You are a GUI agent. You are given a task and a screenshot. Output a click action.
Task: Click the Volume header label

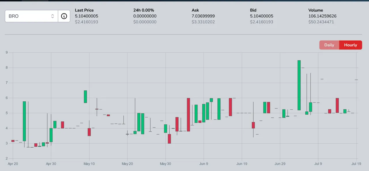tap(316, 10)
